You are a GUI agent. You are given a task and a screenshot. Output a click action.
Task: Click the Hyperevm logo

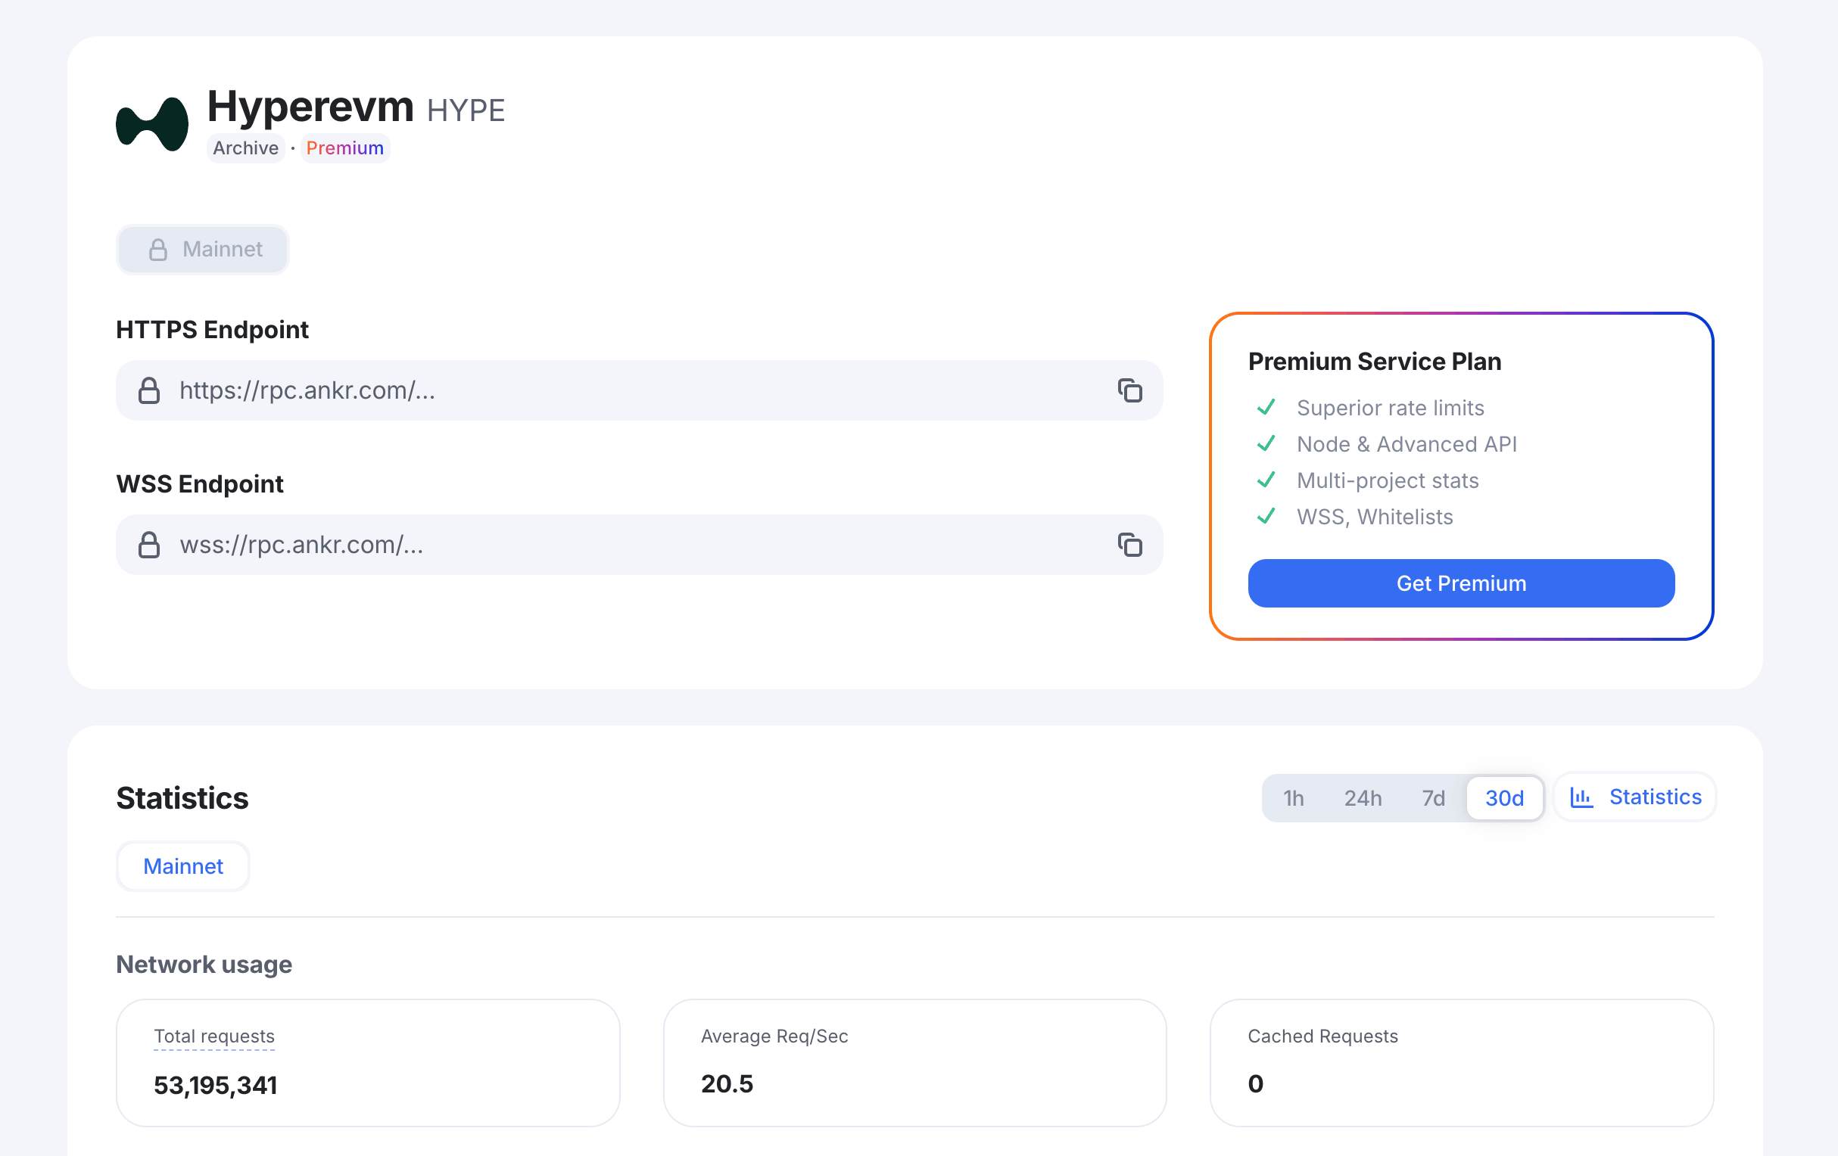tap(152, 124)
